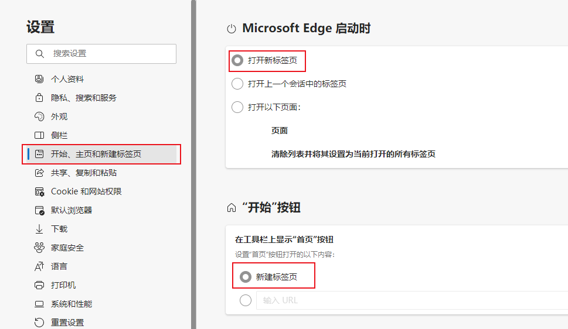568x329 pixels.
Task: Click the sidebar icon beside 侧栏
Action: click(x=39, y=135)
